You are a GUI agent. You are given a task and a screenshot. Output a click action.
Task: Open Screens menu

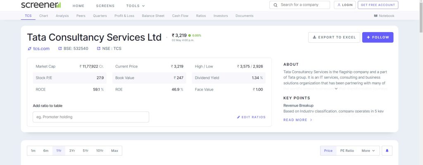[105, 6]
